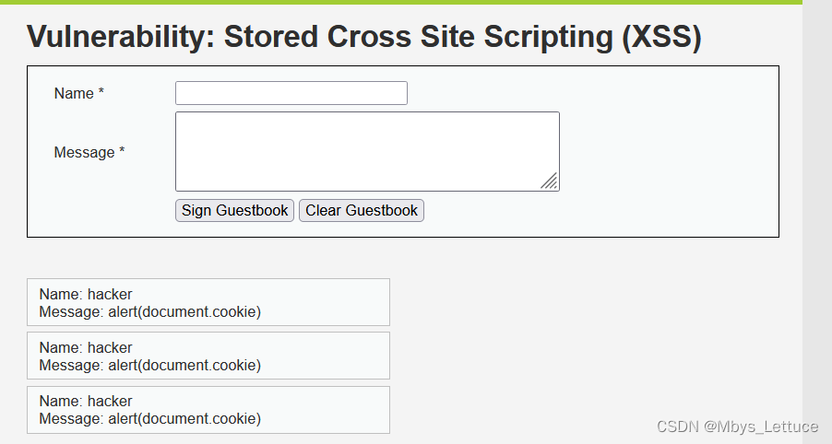This screenshot has width=832, height=444.
Task: Click the Stored Cross Site Scripting heading
Action: (364, 37)
